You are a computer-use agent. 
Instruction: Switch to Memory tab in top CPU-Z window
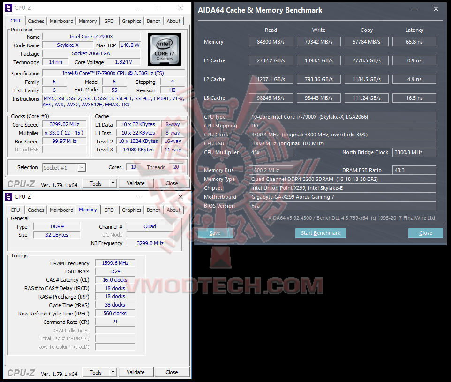(x=88, y=21)
